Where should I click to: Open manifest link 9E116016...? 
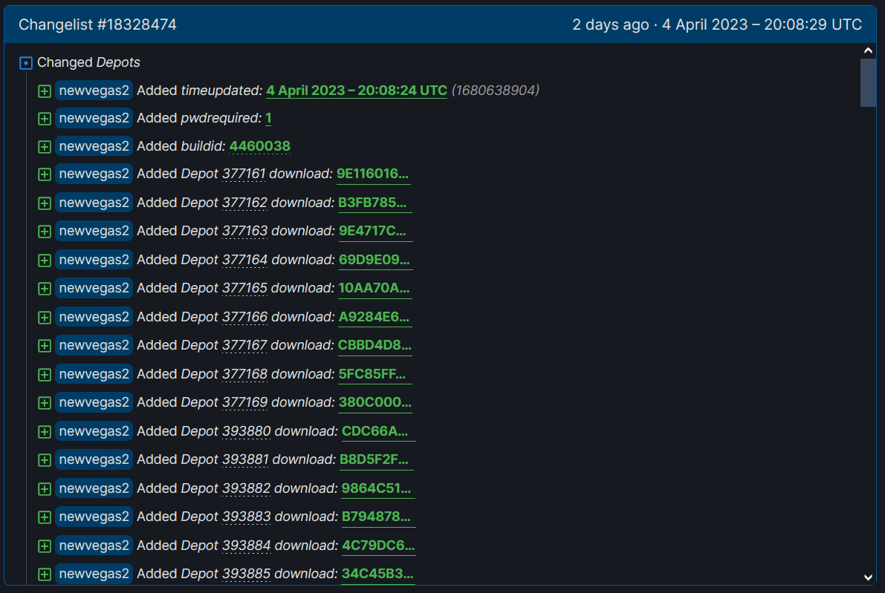(x=372, y=174)
